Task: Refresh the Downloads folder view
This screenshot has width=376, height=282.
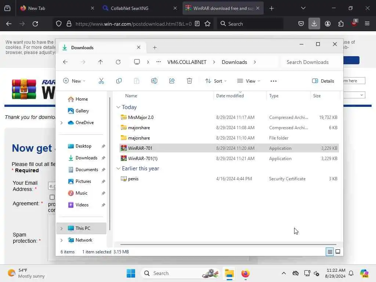Action: 118,62
